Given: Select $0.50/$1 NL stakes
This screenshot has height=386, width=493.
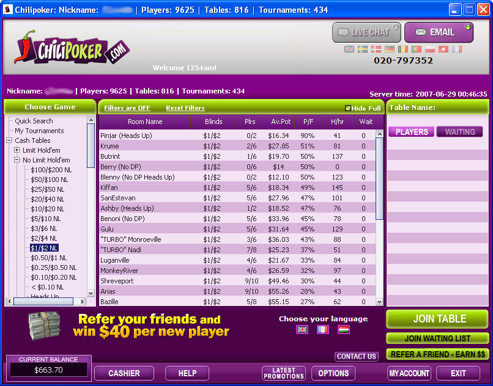Looking at the screenshot, I should point(48,258).
